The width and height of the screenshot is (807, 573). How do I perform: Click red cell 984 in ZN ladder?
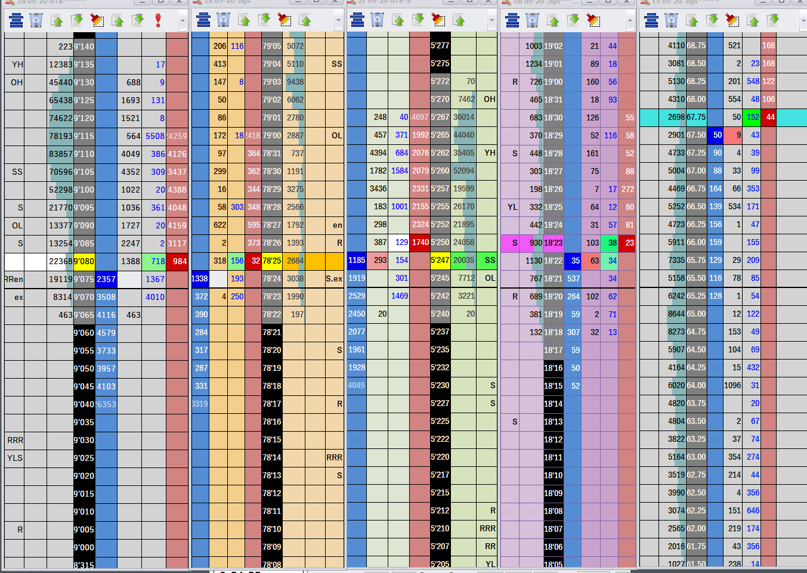[x=177, y=261]
